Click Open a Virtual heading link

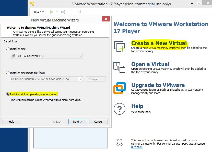(x=150, y=64)
